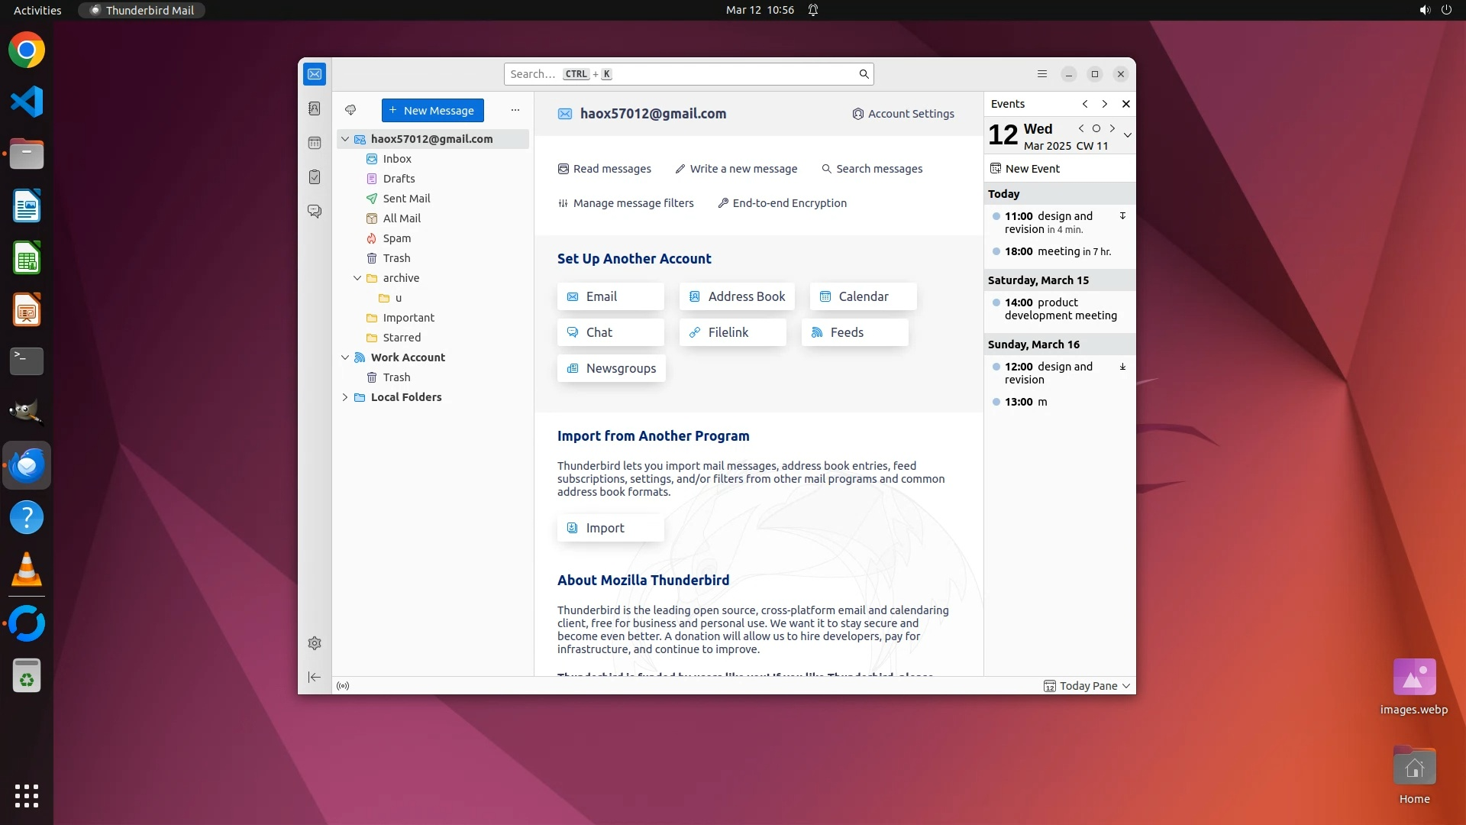This screenshot has height=825, width=1466.
Task: Open the Address Book space icon
Action: [x=315, y=108]
